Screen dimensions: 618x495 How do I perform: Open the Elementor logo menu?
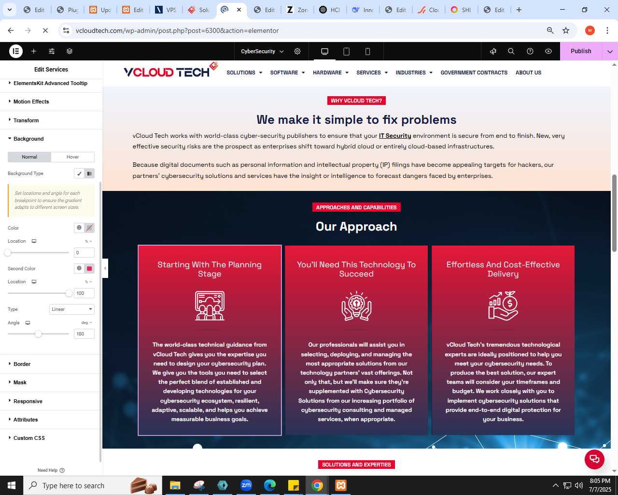16,51
